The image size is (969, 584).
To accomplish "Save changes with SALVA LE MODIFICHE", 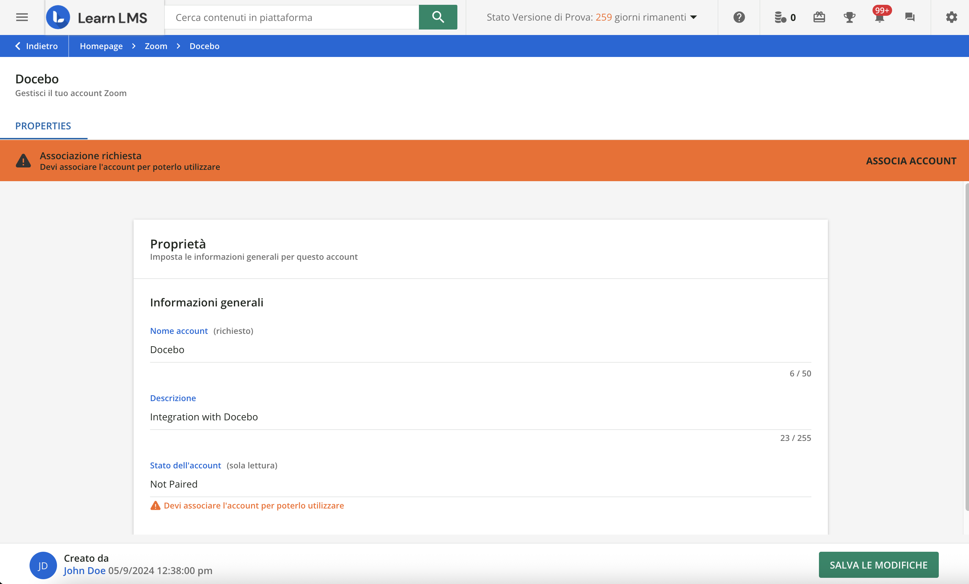I will 878,565.
